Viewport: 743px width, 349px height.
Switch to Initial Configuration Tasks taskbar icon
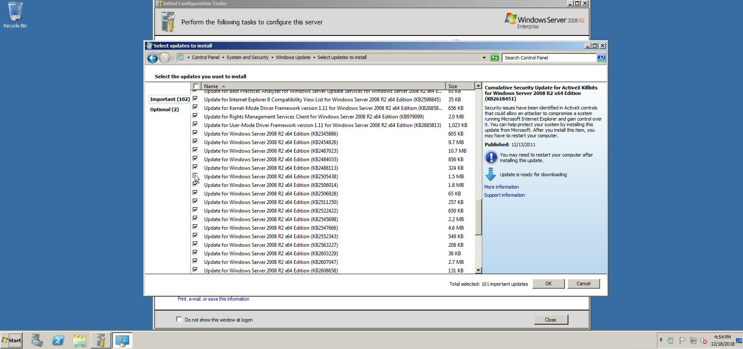pyautogui.click(x=101, y=340)
